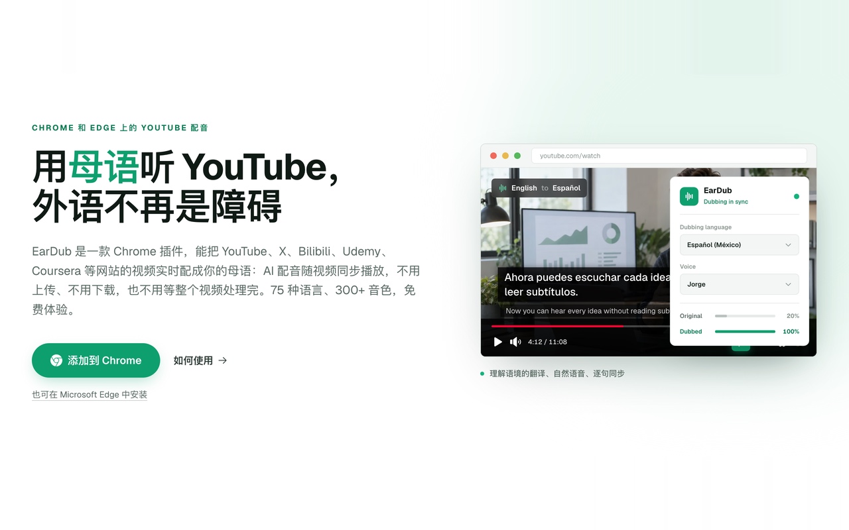Screen dimensions: 849x530
Task: Click the EarDub green waveform logo in the popup
Action: [689, 196]
